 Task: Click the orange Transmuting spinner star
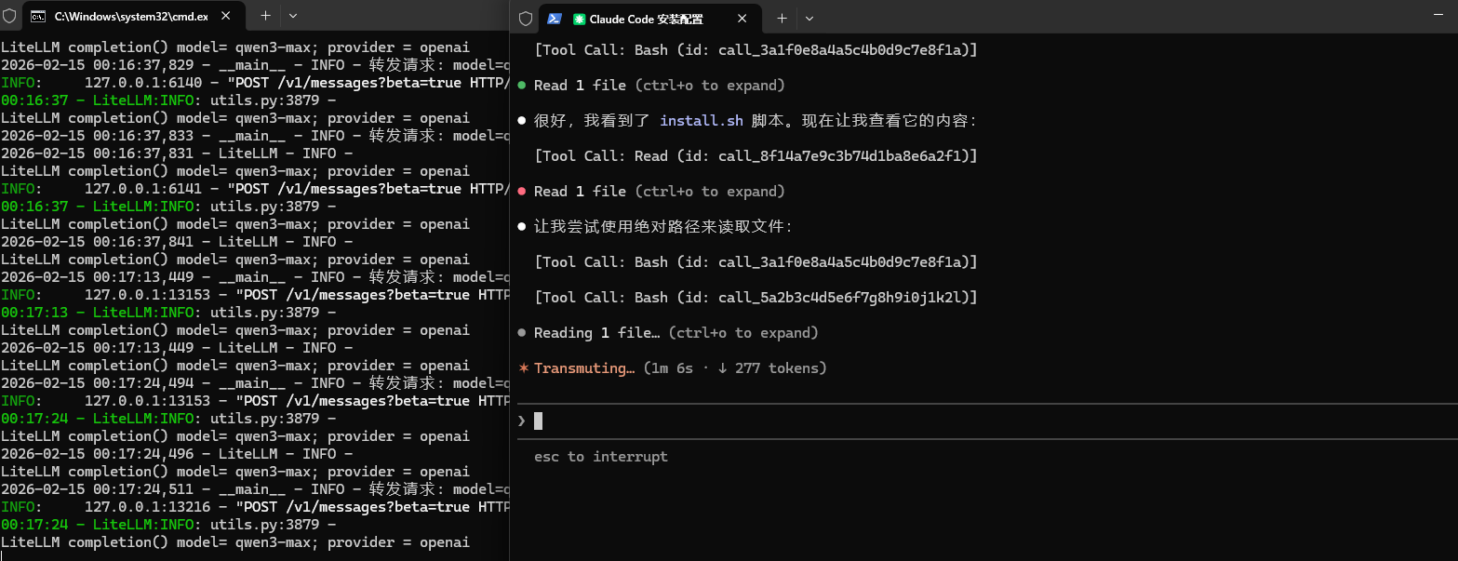[x=523, y=368]
